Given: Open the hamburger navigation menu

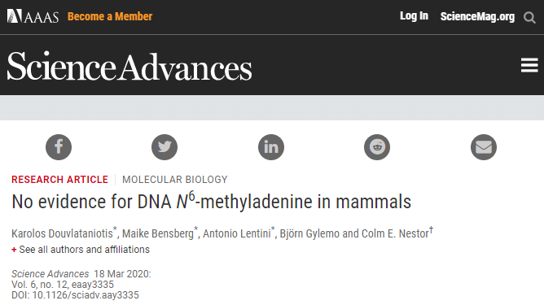Looking at the screenshot, I should 529,65.
